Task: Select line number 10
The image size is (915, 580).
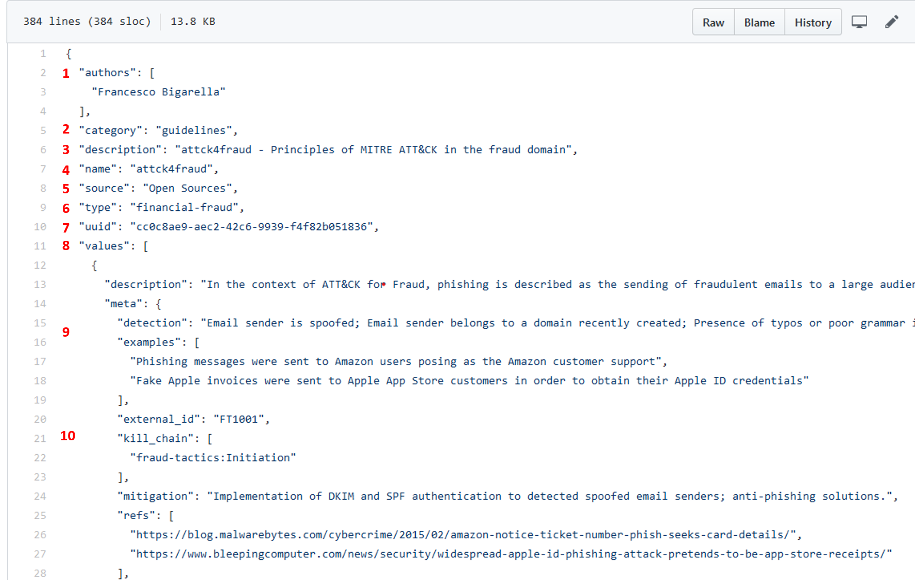Action: 40,227
